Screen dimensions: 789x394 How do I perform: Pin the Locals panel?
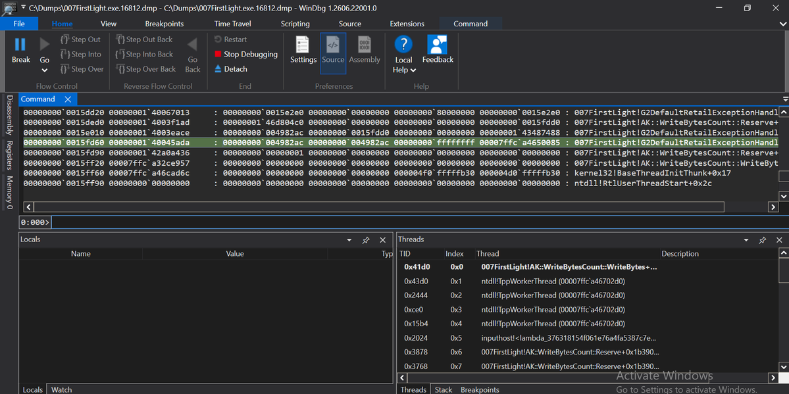pos(366,241)
